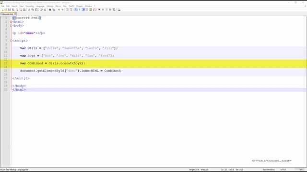Open the Macro menu
Screen dimensions: 307x172
[58, 6]
